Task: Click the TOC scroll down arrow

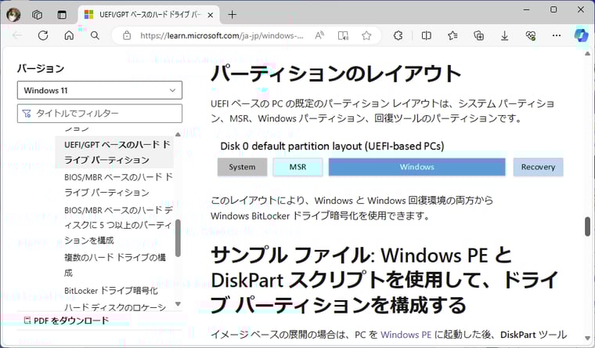Action: tap(178, 304)
